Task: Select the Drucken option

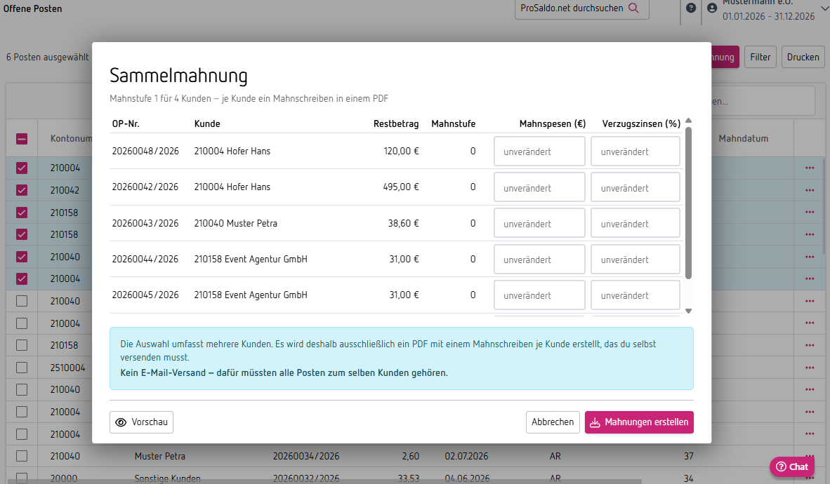Action: point(803,57)
